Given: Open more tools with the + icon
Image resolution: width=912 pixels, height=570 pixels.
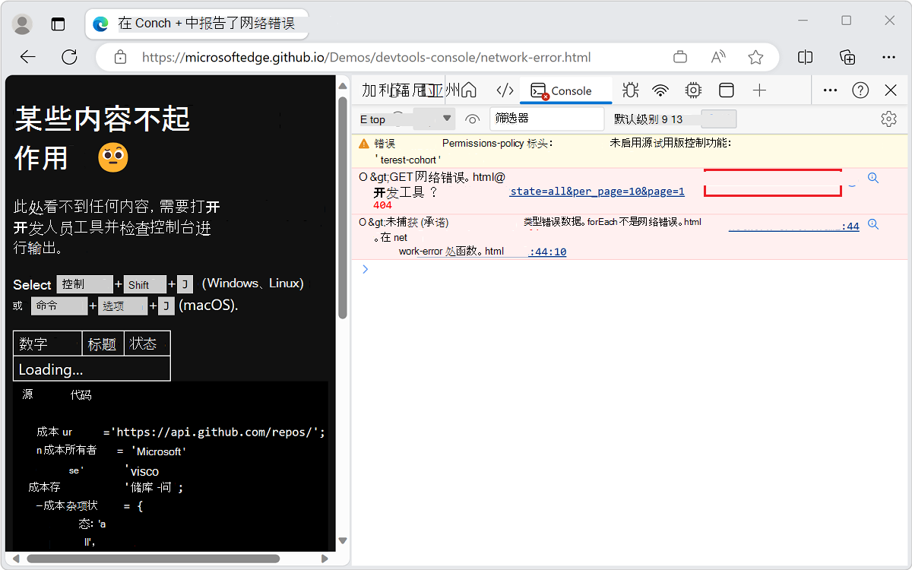Looking at the screenshot, I should (759, 90).
